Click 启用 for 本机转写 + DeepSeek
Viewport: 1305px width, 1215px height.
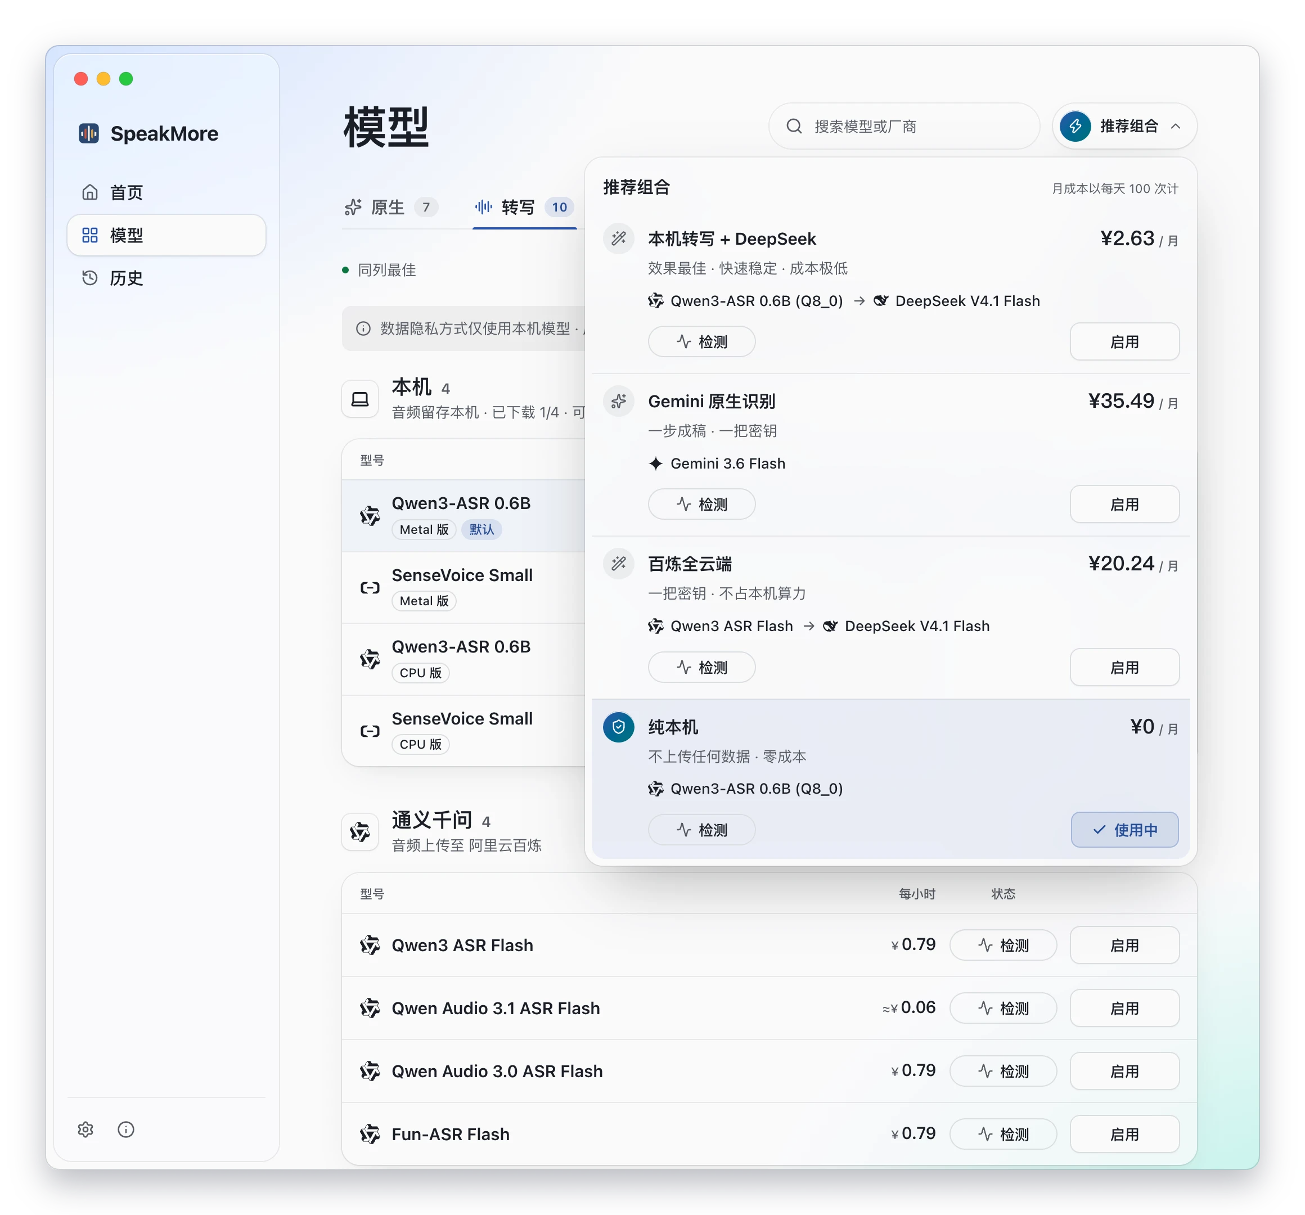point(1124,341)
